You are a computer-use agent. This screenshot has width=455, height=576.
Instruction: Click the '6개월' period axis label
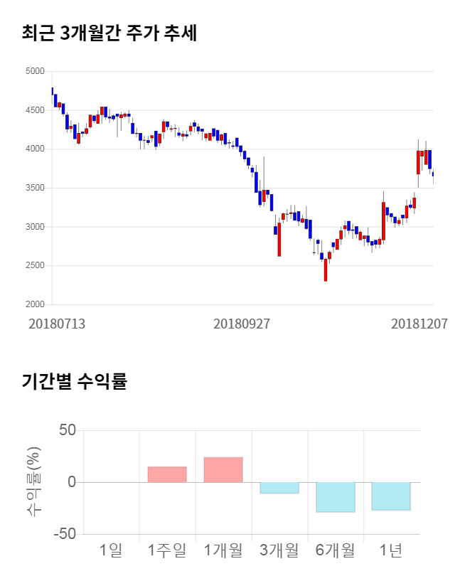[x=335, y=550]
